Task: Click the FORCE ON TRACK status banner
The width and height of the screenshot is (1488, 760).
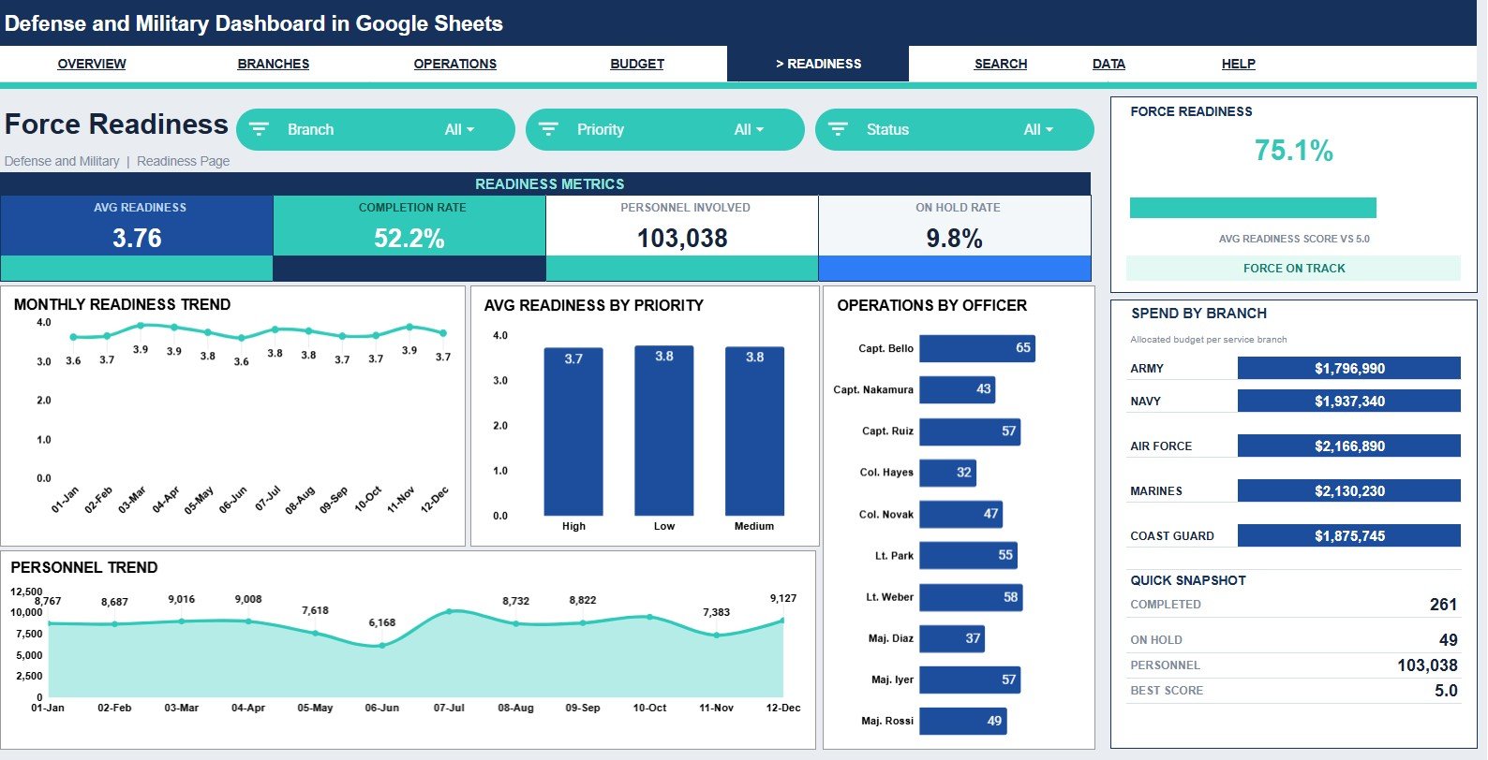Action: pyautogui.click(x=1293, y=268)
